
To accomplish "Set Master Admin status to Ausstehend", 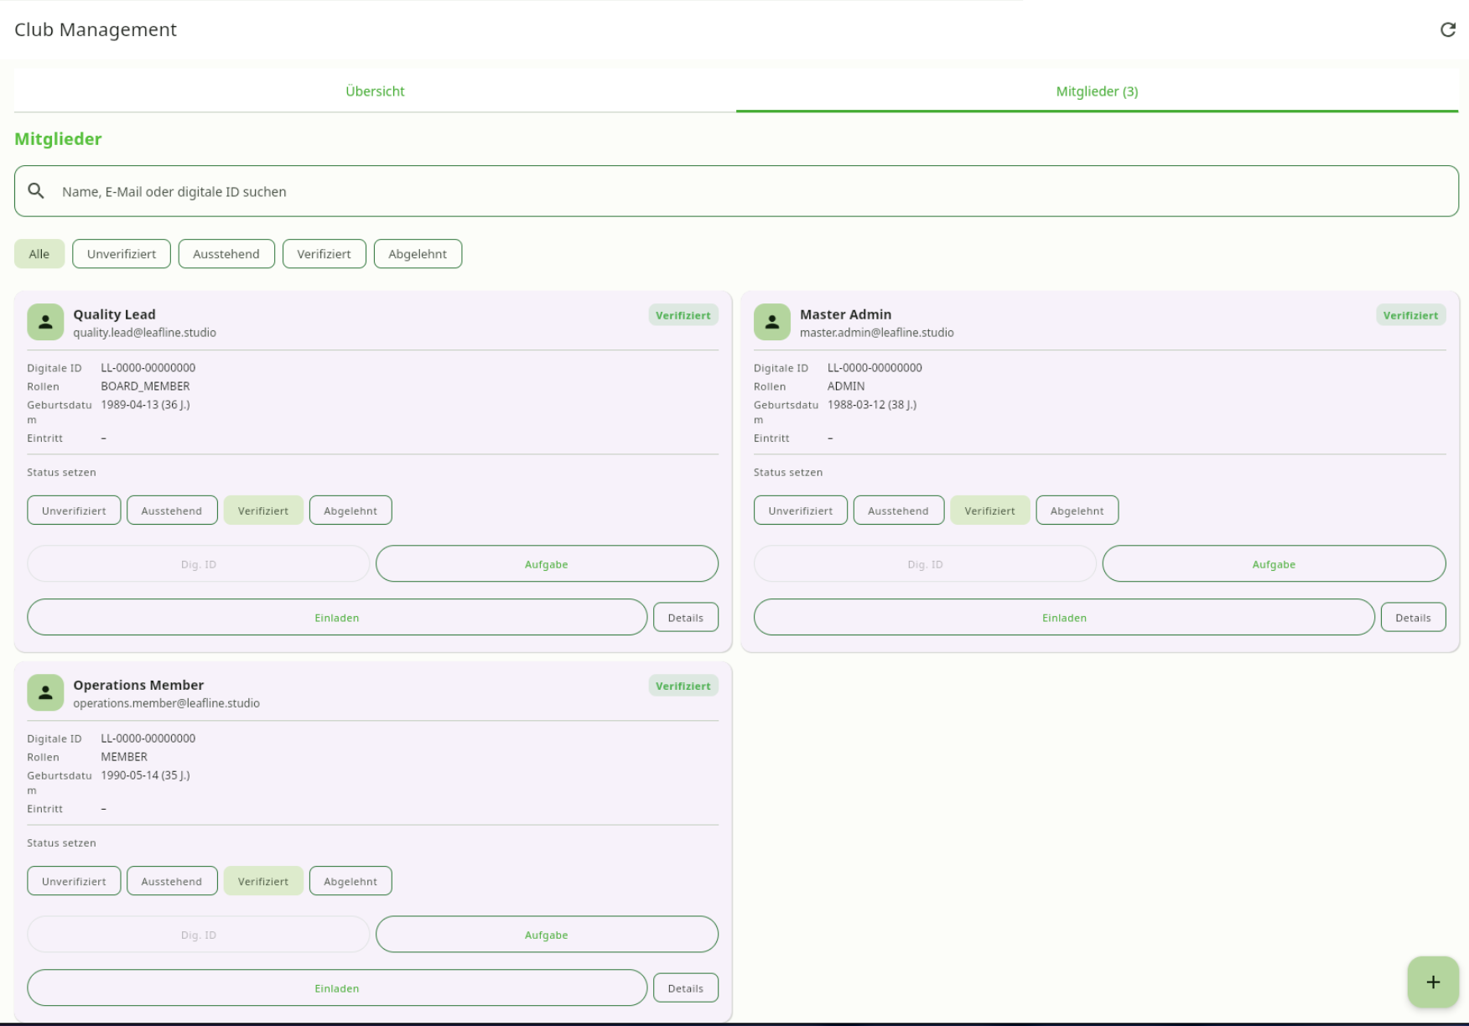I will 898,510.
